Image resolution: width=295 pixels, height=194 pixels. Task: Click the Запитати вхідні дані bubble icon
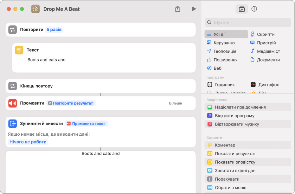(x=209, y=171)
